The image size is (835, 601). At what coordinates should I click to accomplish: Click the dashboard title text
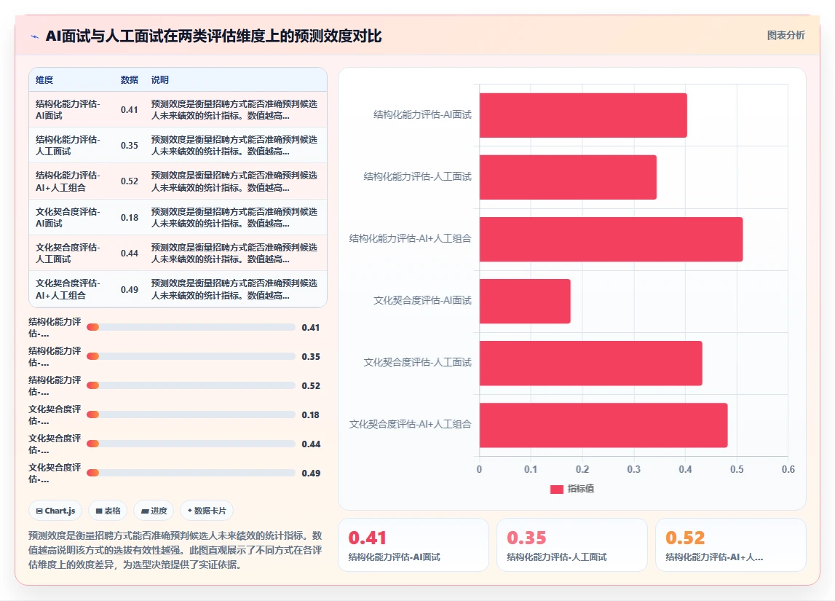coord(213,36)
